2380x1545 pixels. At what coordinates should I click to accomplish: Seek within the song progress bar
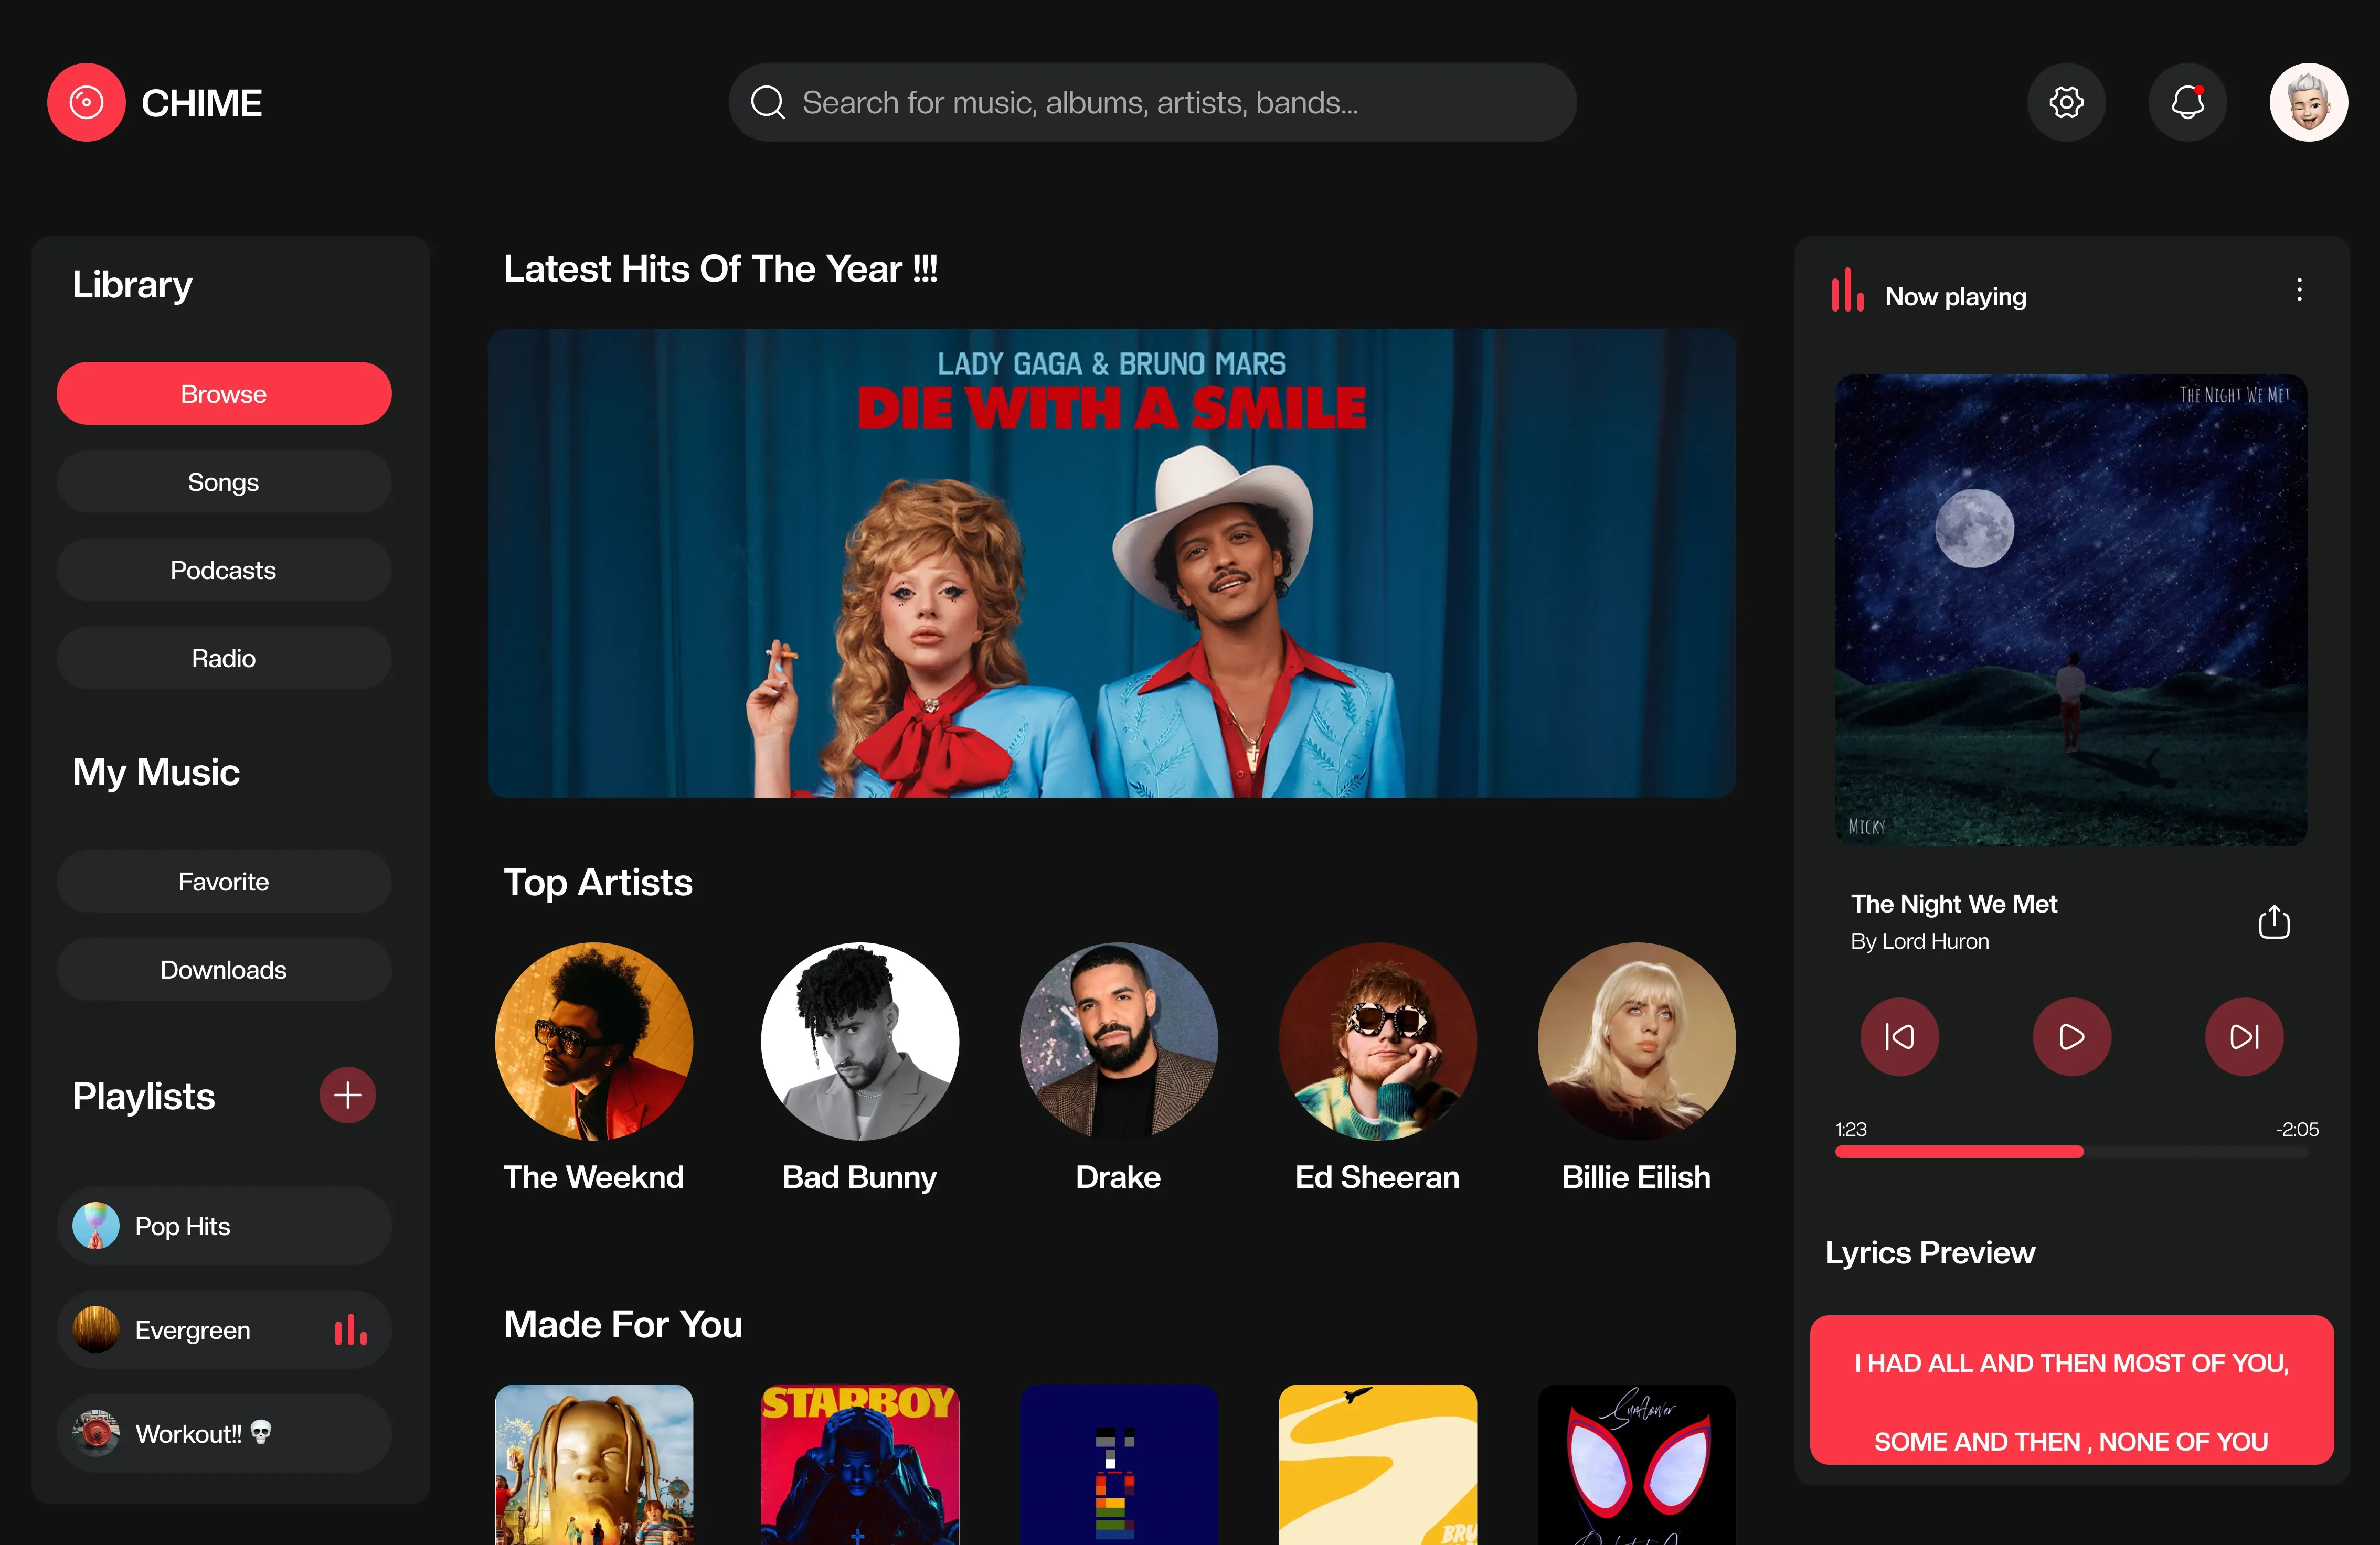pos(2071,1151)
